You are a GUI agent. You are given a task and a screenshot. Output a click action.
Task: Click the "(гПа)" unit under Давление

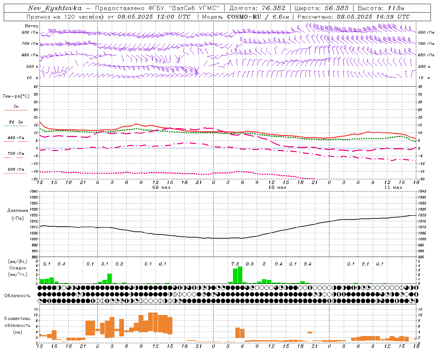click(18, 218)
